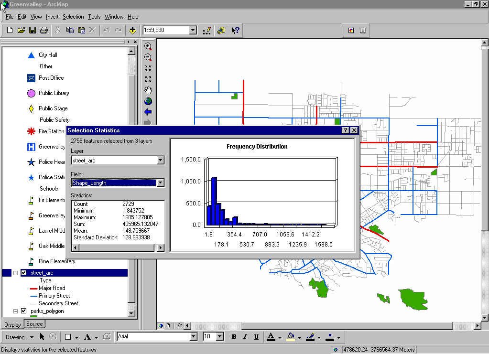Screen dimensions: 489x354
Task: Switch to the Source tab
Action: tap(34, 324)
